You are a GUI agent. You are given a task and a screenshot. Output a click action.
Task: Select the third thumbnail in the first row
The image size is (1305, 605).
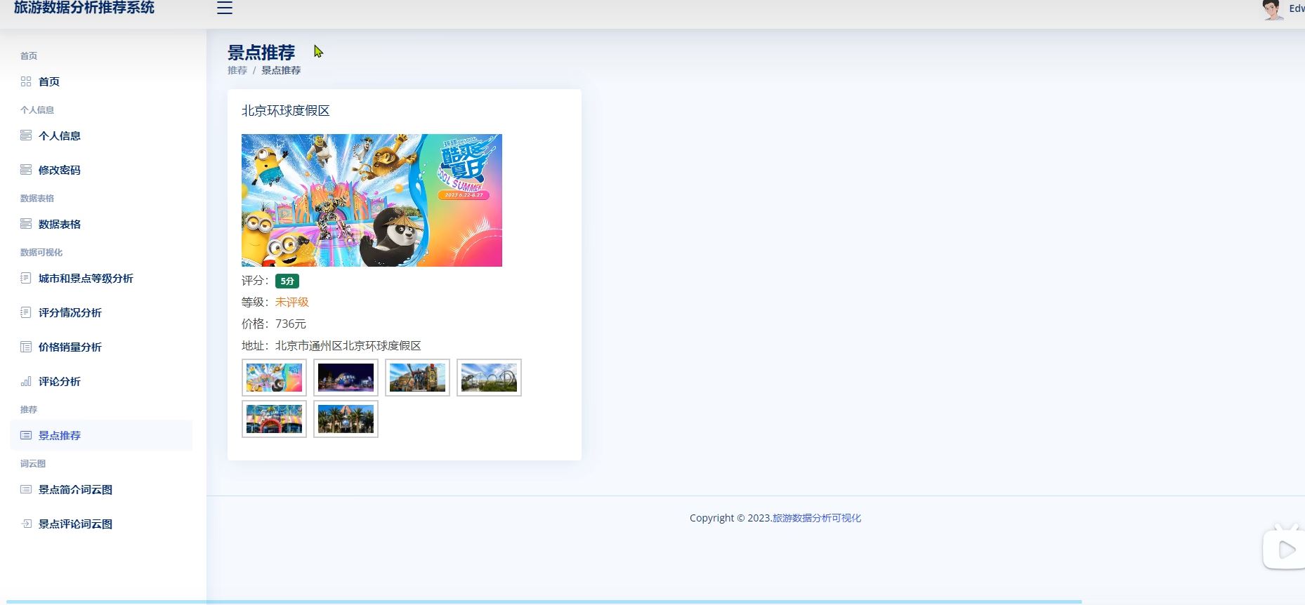417,378
